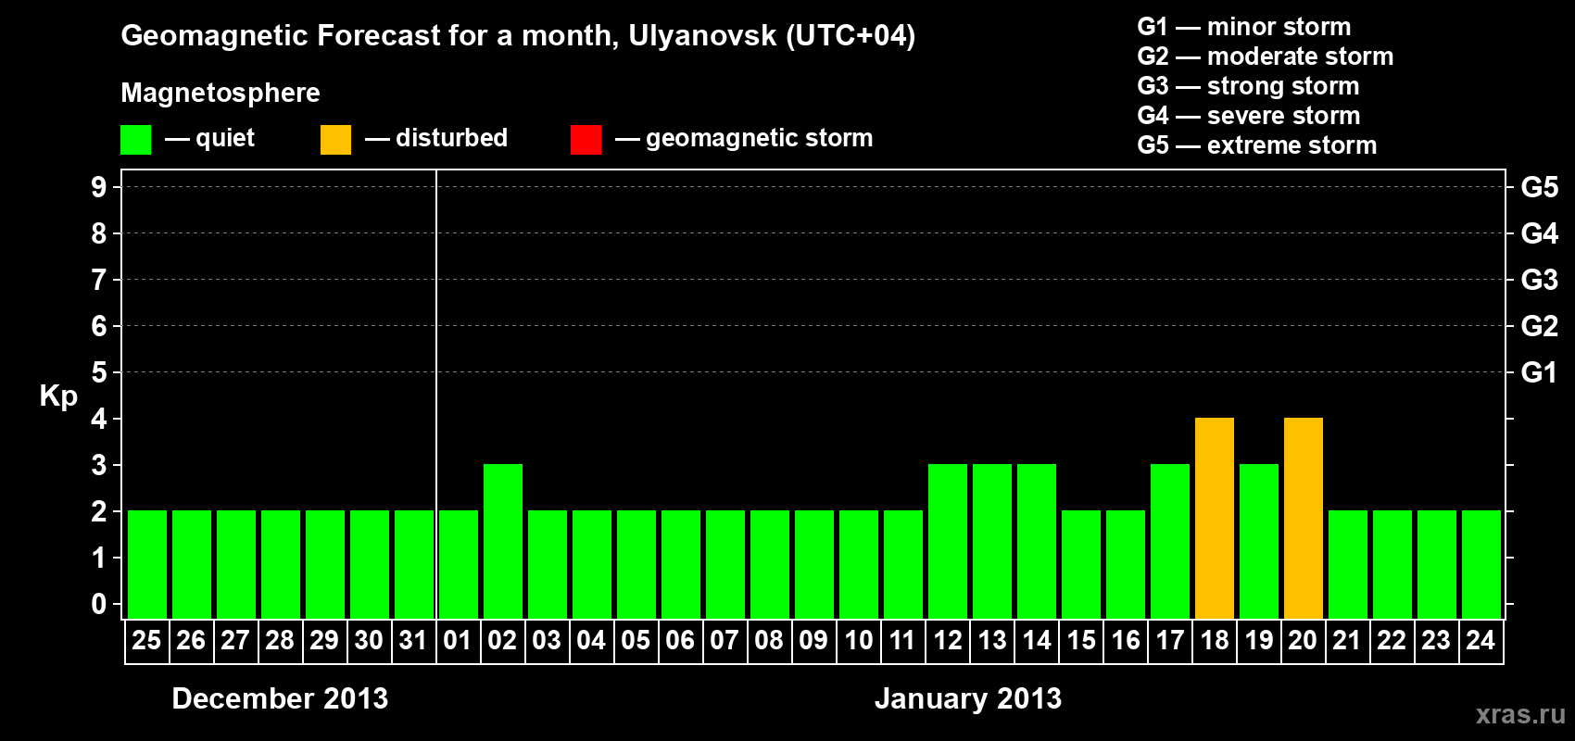Click the bar for January 19

tap(1259, 542)
